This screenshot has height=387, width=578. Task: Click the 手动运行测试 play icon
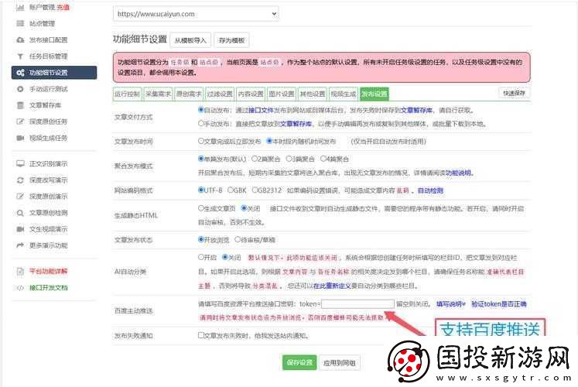tap(20, 89)
